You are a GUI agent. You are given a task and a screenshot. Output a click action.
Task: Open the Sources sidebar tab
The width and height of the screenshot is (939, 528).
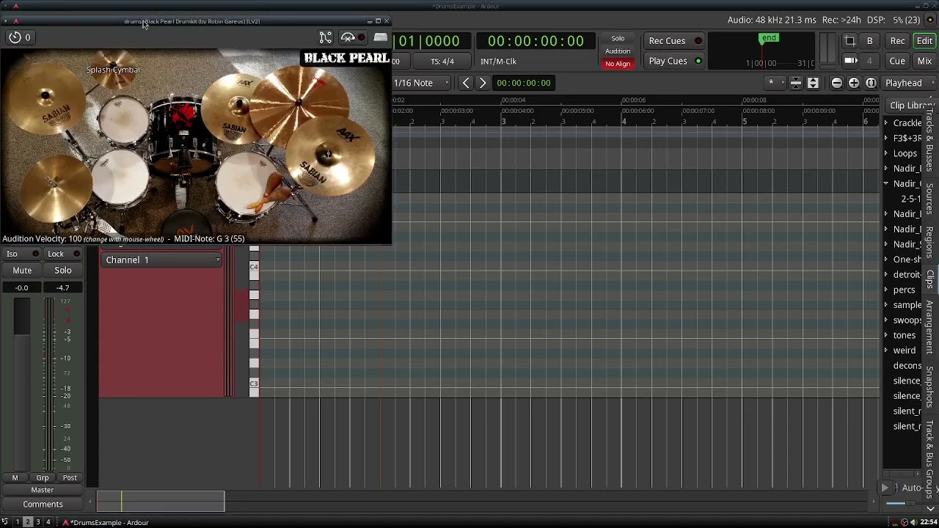point(930,199)
